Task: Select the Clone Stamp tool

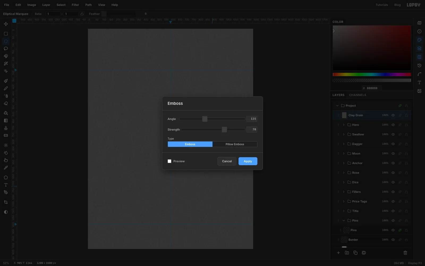Action: point(6,128)
